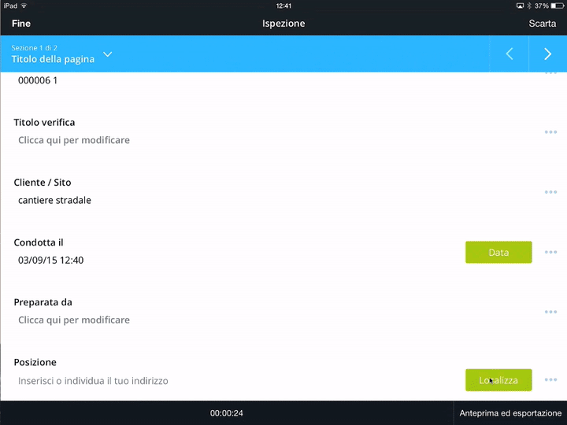Tap the battery indicator in status bar

[x=557, y=6]
